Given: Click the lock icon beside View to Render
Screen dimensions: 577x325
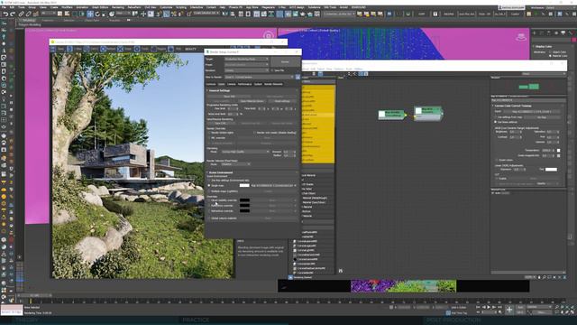Looking at the screenshot, I should coord(298,77).
